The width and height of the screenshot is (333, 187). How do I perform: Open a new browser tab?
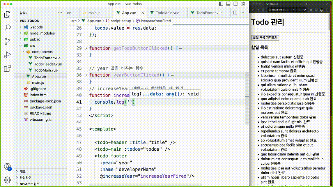point(306,4)
